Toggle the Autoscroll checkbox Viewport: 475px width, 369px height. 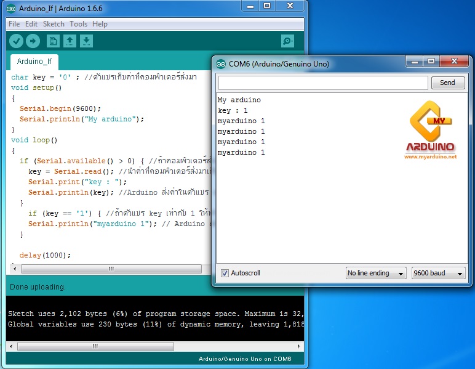coord(225,273)
